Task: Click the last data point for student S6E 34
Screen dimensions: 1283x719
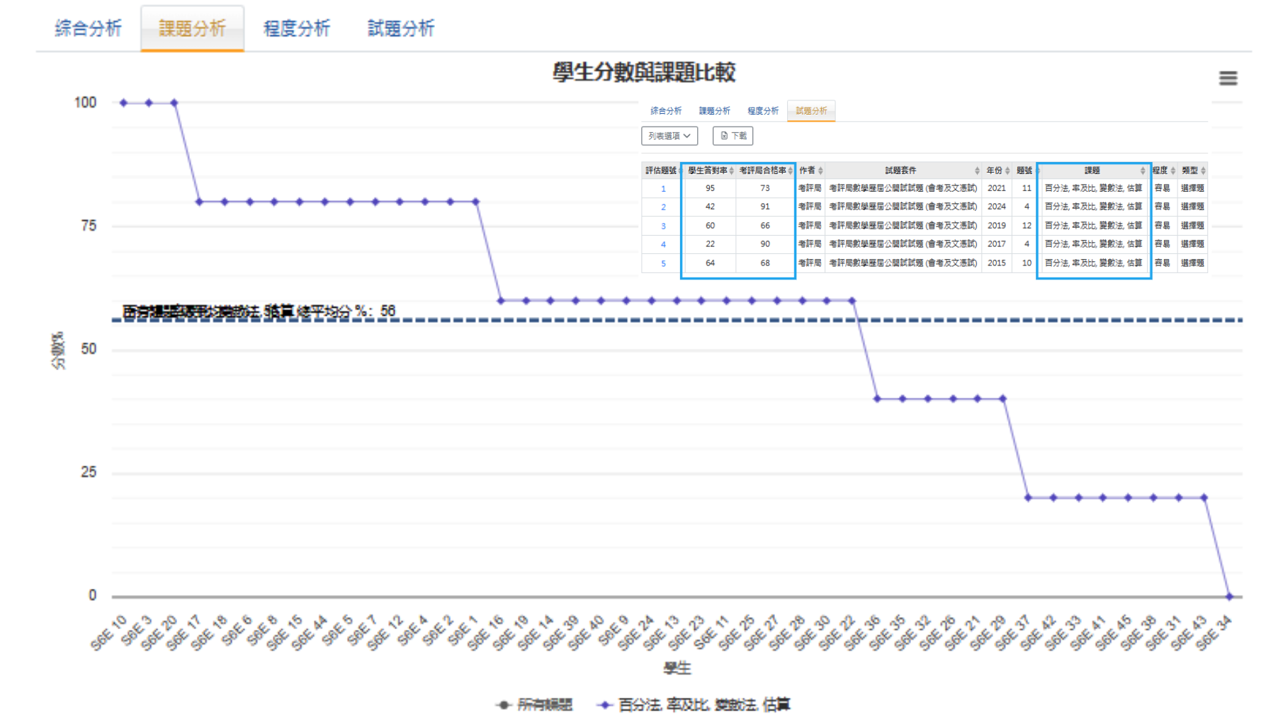Action: coord(1231,597)
